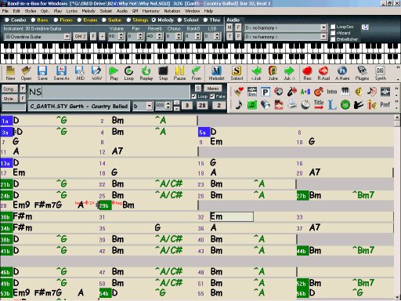Export song with the MID icon

[80, 73]
